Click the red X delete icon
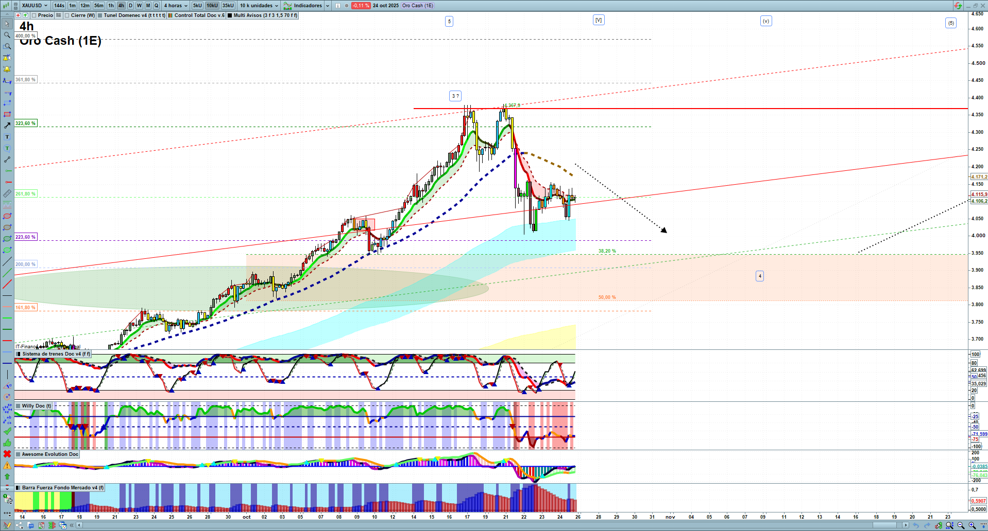This screenshot has width=988, height=531. coord(7,454)
